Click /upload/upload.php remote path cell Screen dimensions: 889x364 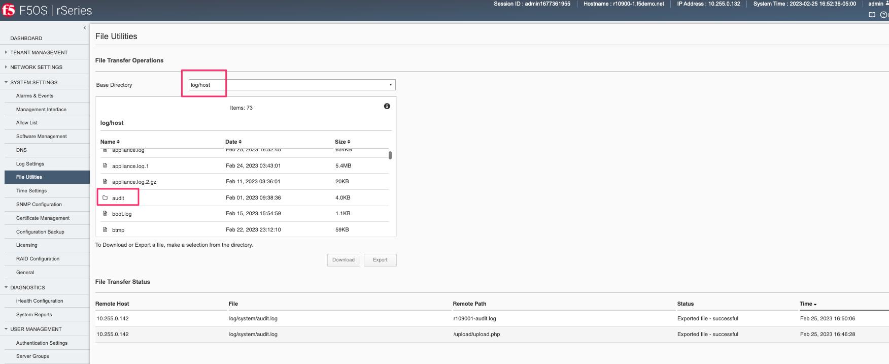pos(476,334)
